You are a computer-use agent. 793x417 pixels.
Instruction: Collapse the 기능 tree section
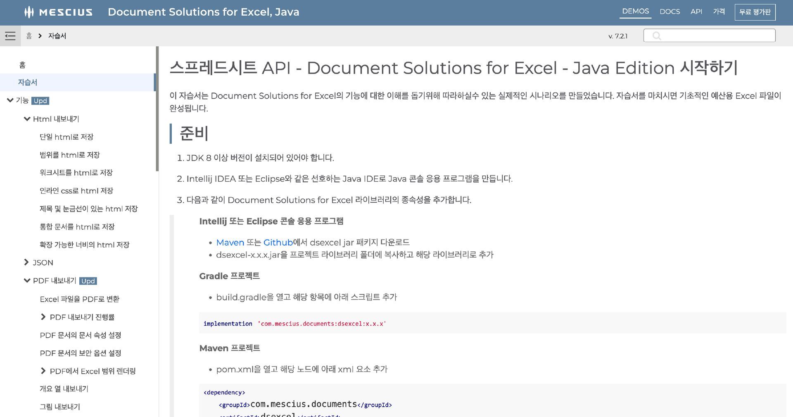tap(10, 100)
